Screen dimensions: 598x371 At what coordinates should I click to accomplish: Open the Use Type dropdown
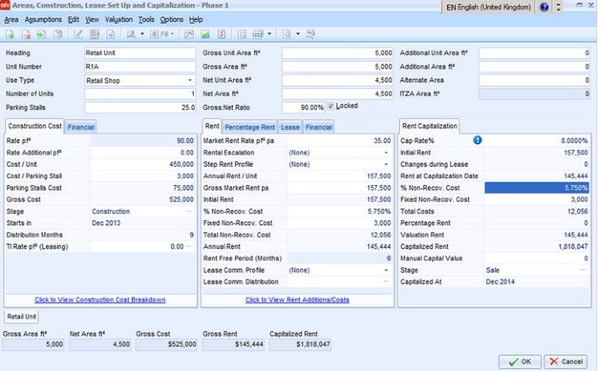click(189, 80)
